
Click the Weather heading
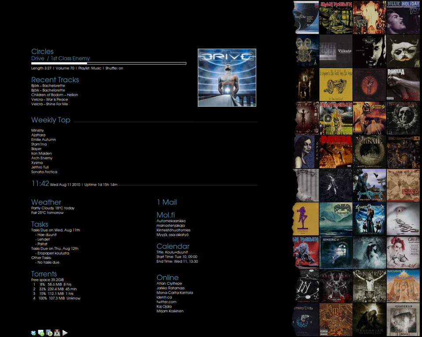(x=46, y=202)
